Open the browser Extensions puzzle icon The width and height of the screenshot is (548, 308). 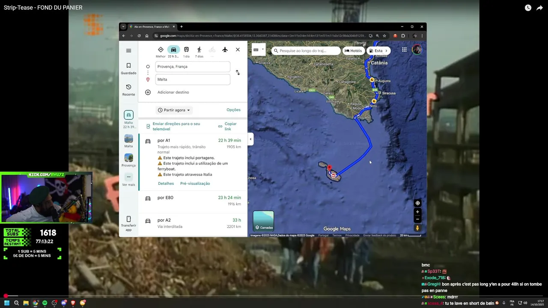403,36
